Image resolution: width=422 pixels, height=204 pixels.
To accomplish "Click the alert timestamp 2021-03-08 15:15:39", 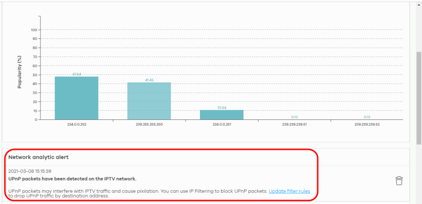I will click(30, 171).
